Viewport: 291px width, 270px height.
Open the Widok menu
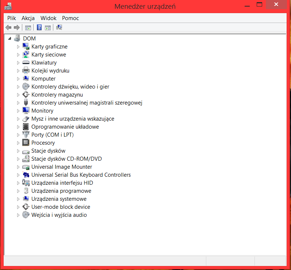click(49, 18)
